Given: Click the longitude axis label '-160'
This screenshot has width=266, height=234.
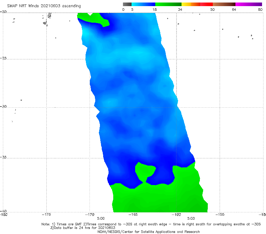Looking at the screenshot, I should coord(176,215).
